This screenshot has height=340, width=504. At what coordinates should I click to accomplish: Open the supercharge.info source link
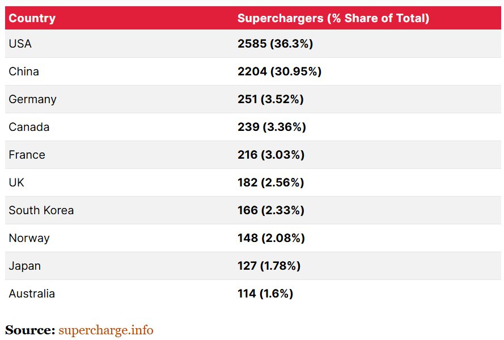(x=105, y=330)
